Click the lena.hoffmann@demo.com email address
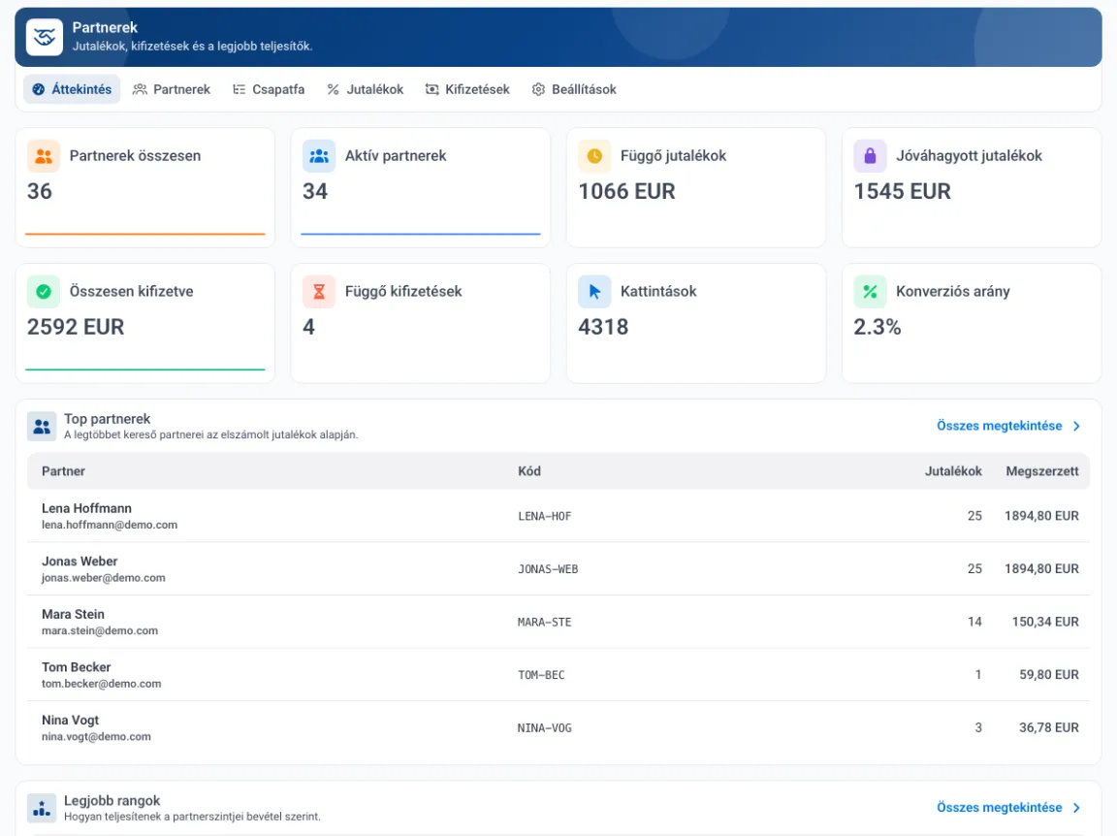Image resolution: width=1117 pixels, height=836 pixels. point(110,526)
